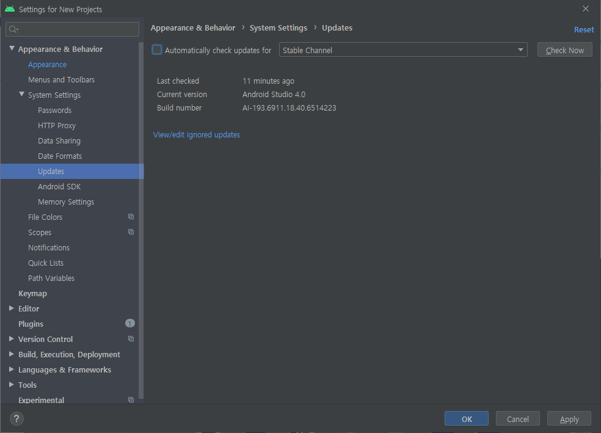The width and height of the screenshot is (601, 433).
Task: Click the Android Studio 4.0 version text
Action: [274, 94]
